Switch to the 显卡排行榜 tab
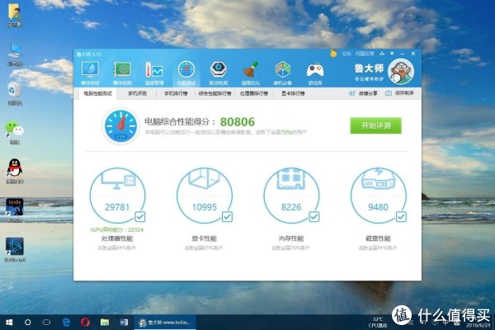Image resolution: width=495 pixels, height=330 pixels. (293, 93)
